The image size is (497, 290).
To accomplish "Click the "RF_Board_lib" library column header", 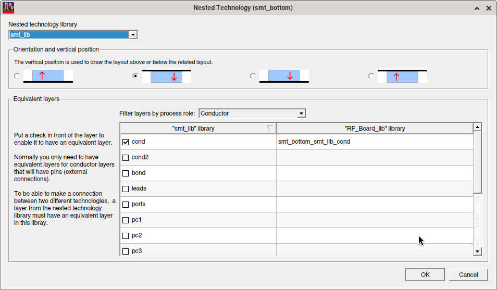I will tap(375, 129).
